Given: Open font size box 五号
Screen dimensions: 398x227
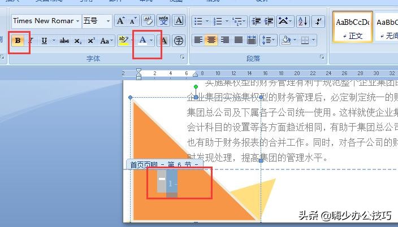Looking at the screenshot, I should click(x=94, y=21).
